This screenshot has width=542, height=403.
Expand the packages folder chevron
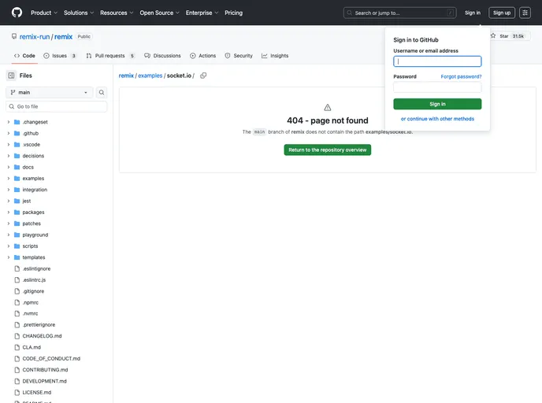[9, 212]
